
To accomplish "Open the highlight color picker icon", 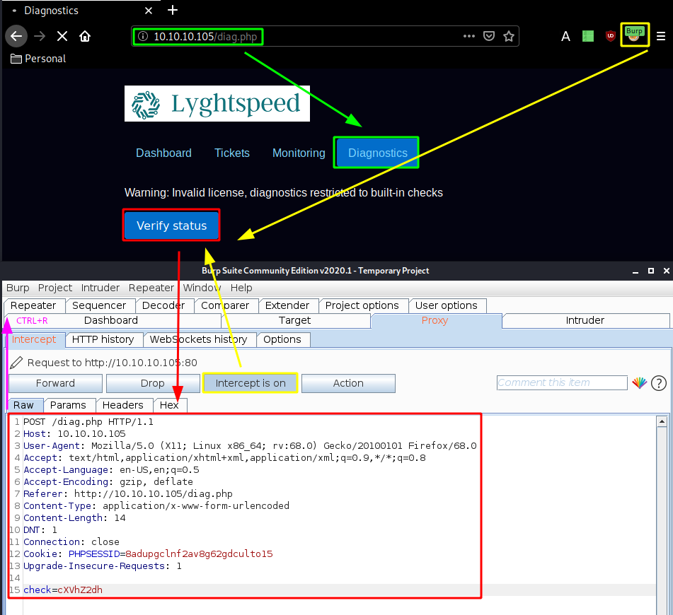I will tap(640, 382).
